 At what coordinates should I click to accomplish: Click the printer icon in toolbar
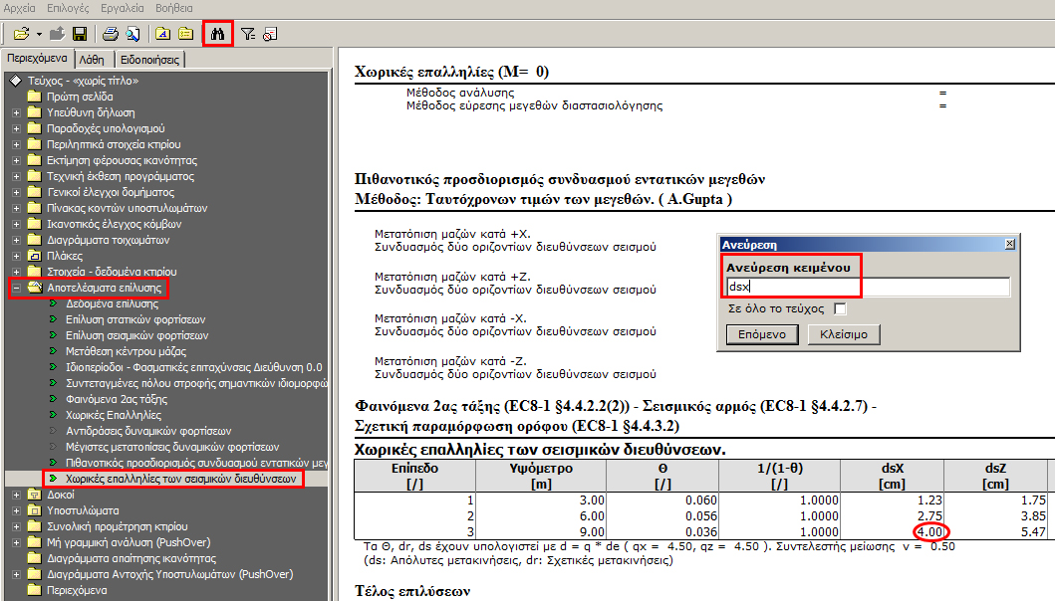tap(112, 34)
